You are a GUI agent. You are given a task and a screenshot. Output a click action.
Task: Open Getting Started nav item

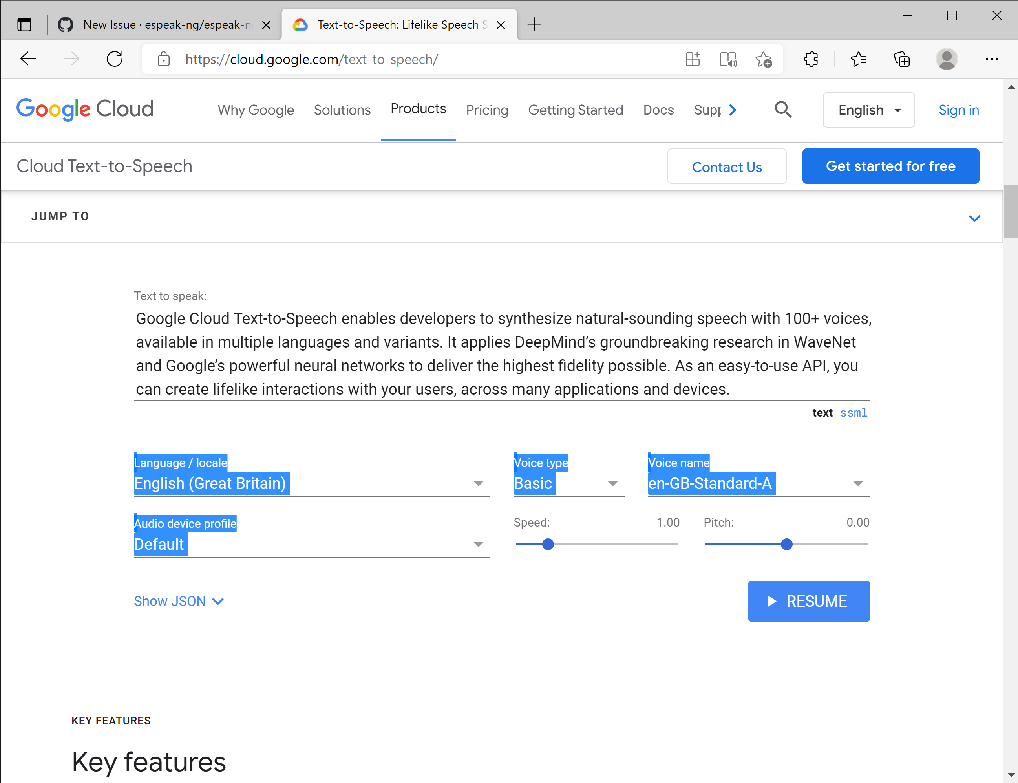576,110
